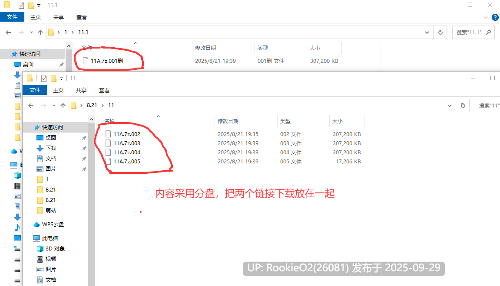Viewport: 500px width, 286px height.
Task: Open 文档 under 此电脑 in the 11 window
Action: 51,279
